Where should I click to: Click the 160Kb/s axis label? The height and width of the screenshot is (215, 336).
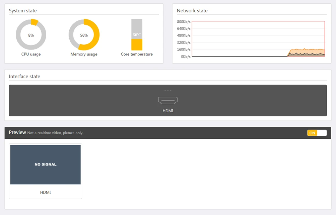coord(184,49)
